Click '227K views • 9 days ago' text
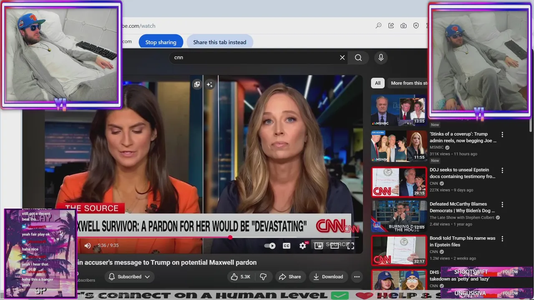Image resolution: width=534 pixels, height=300 pixels. [x=451, y=190]
